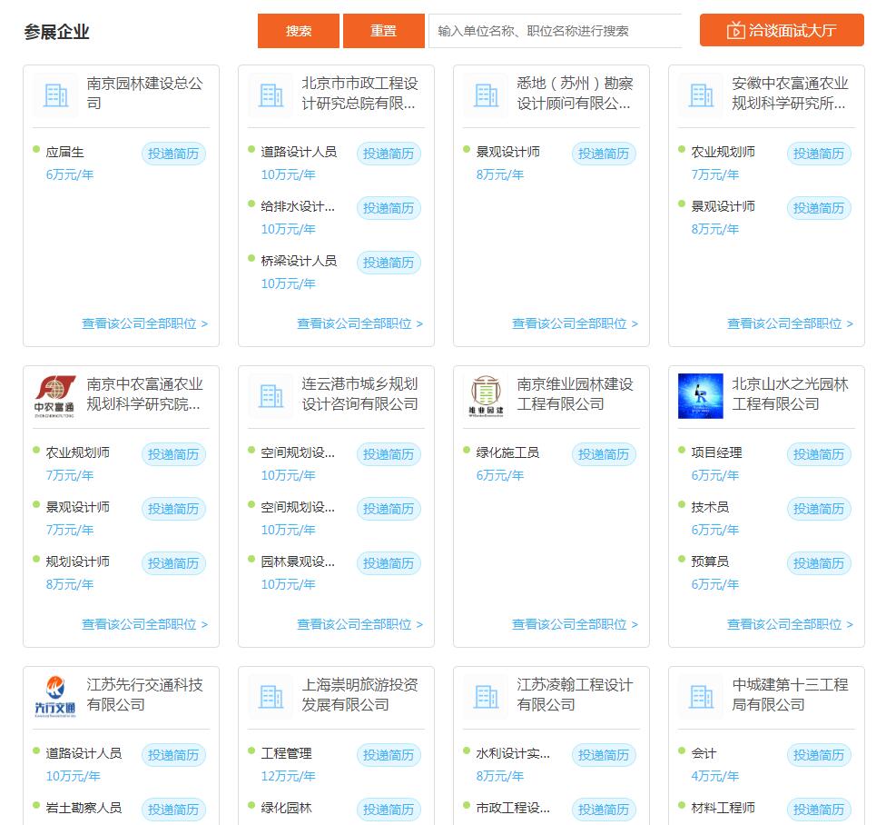The width and height of the screenshot is (876, 825).
Task: Submit resume for 悉地苏州 景观设计师 position
Action: pyautogui.click(x=604, y=154)
